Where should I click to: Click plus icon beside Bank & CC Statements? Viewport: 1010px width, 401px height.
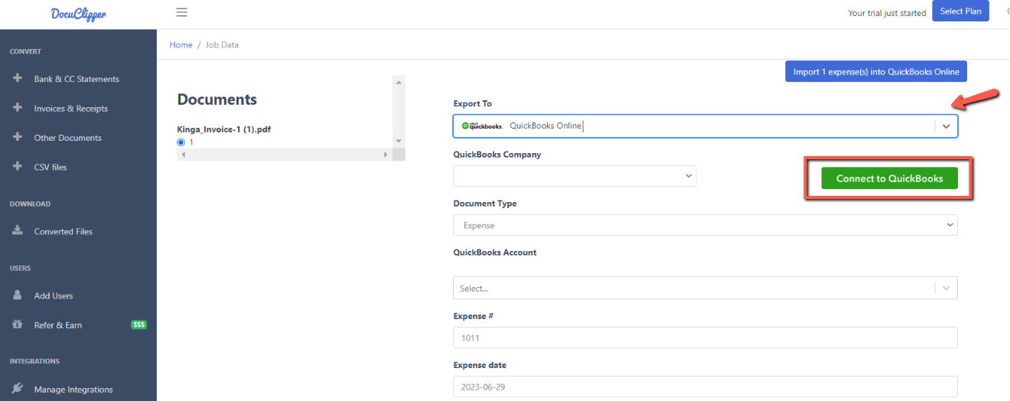pyautogui.click(x=18, y=79)
